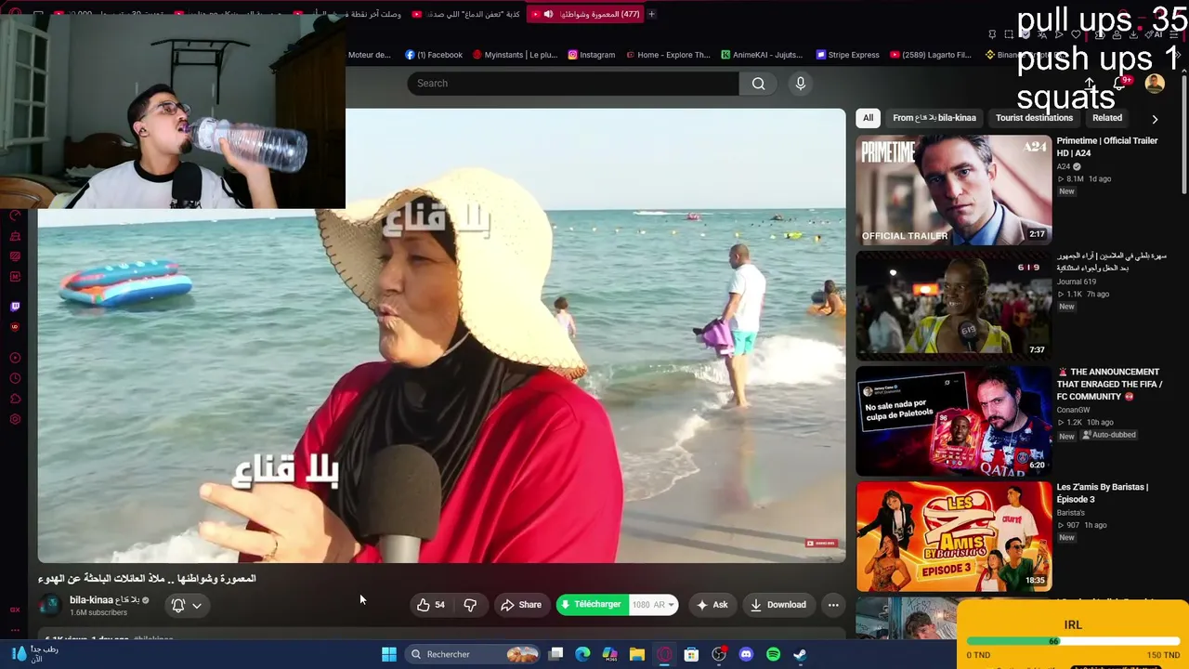Click the Share button
1189x669 pixels.
click(521, 605)
